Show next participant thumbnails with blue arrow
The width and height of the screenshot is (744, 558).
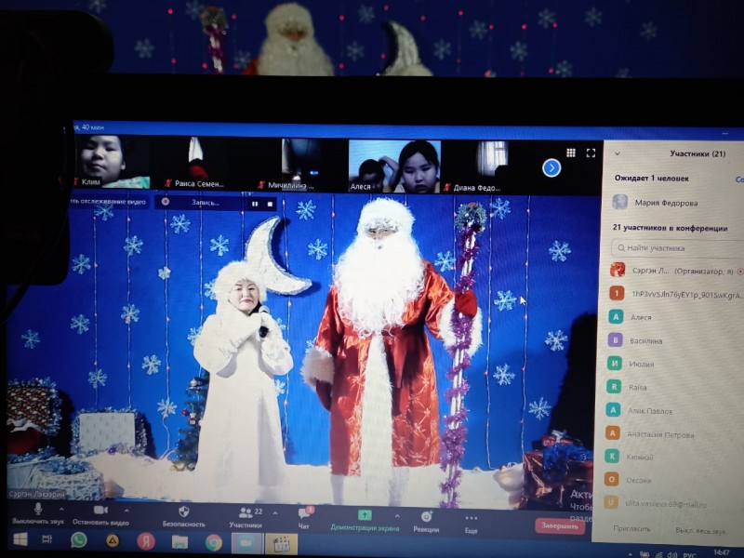(x=551, y=167)
